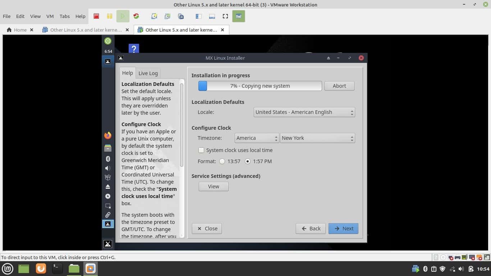The image size is (491, 276).
Task: Click VMware CD/DVD device status icon
Action: tap(443, 257)
